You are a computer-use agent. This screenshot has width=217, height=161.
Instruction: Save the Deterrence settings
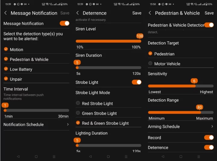137,13
